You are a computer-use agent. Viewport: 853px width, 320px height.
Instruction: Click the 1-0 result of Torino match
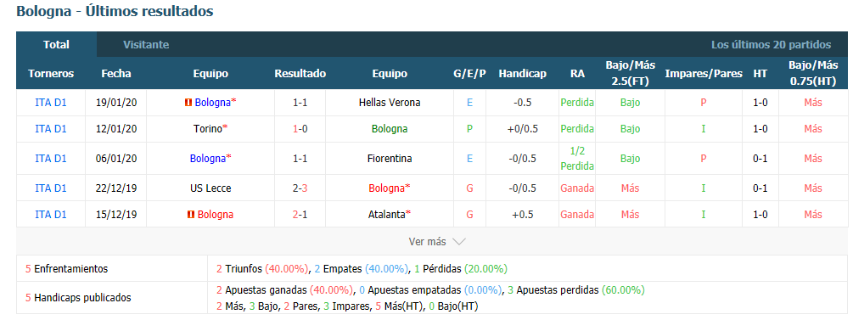pos(300,129)
